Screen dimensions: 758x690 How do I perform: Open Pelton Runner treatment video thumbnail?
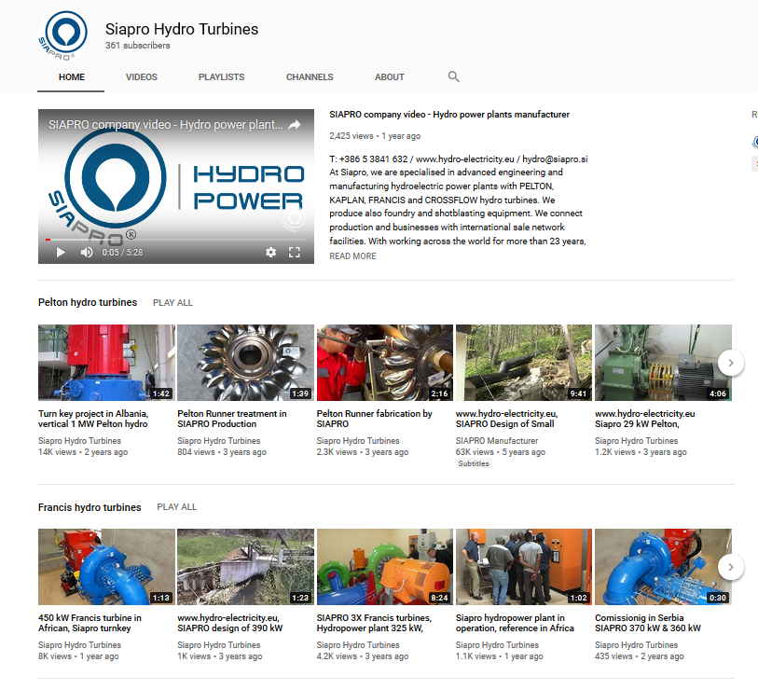(245, 363)
